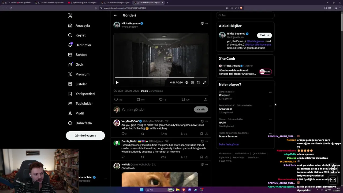Image resolution: width=343 pixels, height=193 pixels.
Task: Mute the video volume
Action: click(186, 83)
